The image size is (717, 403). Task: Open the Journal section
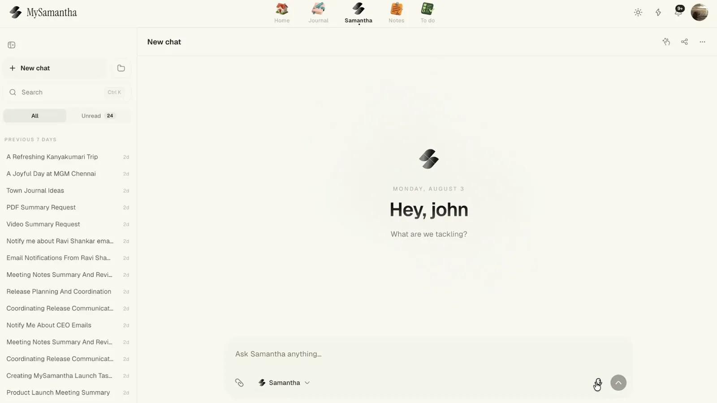coord(318,13)
